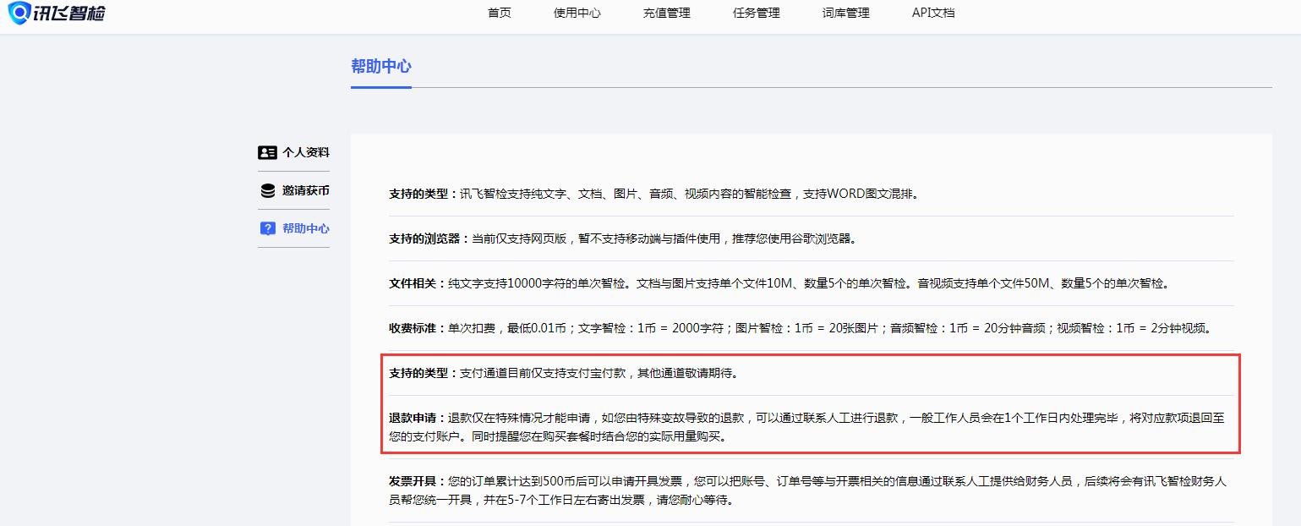The height and width of the screenshot is (526, 1301).
Task: Click the 退款申请 refund entry
Action: point(416,418)
